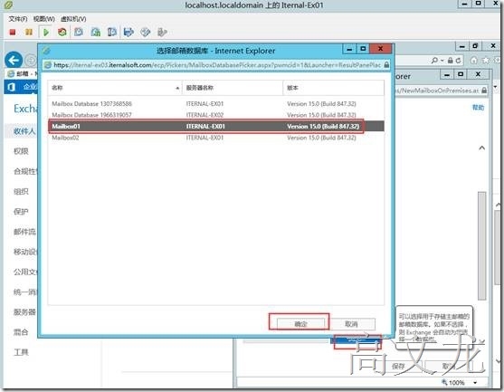Click the Office logo icon in blue bar
Screen dimensions: 504x392
pos(12,87)
